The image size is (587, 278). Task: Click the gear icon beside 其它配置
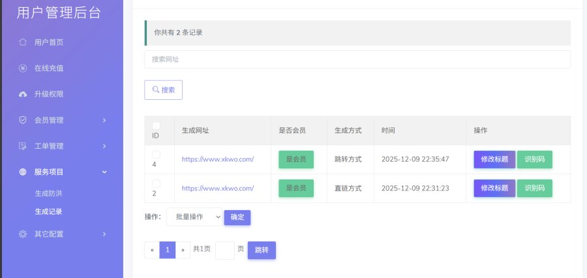pyautogui.click(x=22, y=234)
